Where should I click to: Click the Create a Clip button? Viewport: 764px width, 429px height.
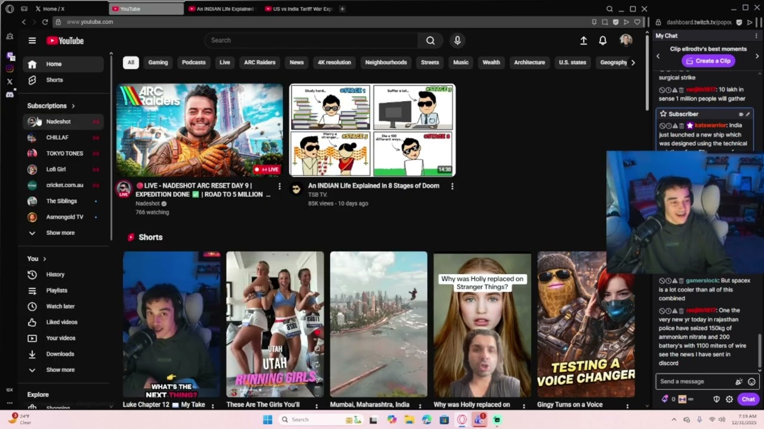[708, 61]
